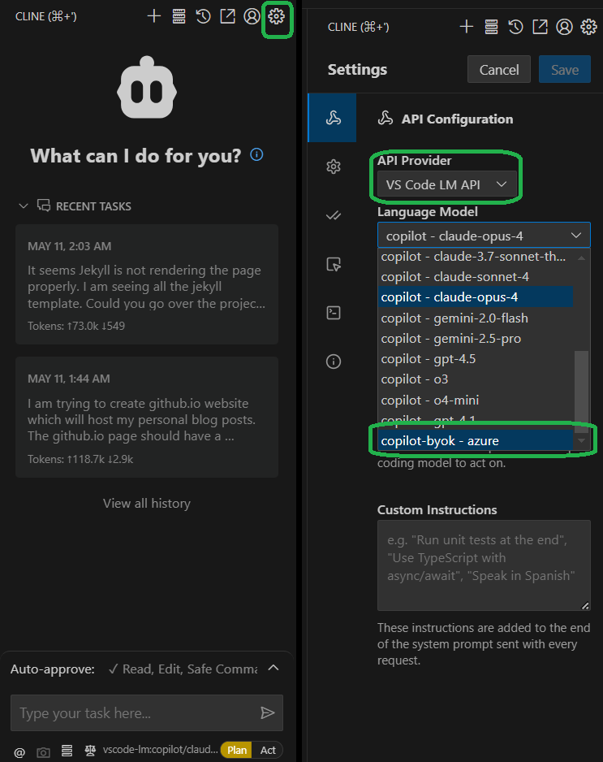Open settings gear in left panel header

[x=276, y=16]
